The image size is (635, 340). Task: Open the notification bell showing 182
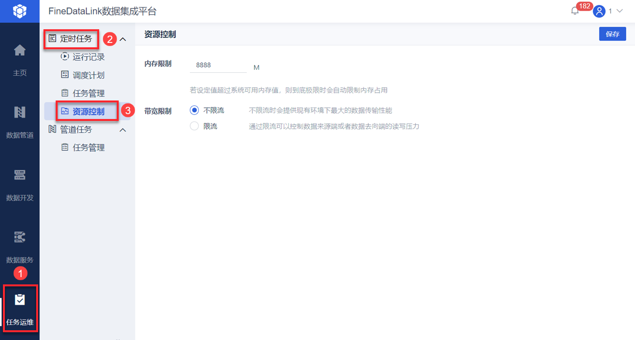coord(575,10)
